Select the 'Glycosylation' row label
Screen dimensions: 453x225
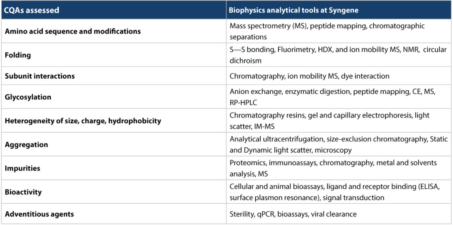click(114, 97)
